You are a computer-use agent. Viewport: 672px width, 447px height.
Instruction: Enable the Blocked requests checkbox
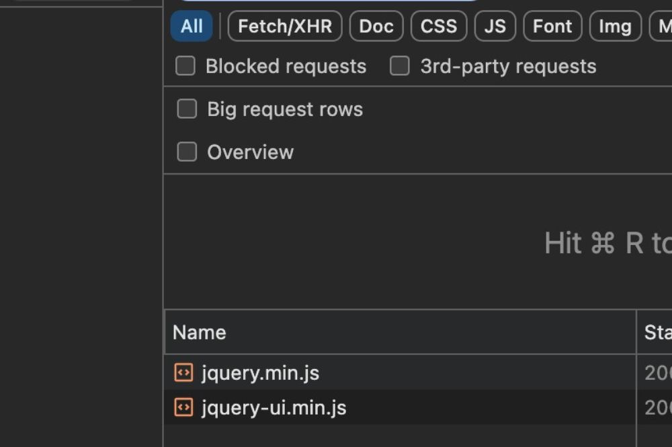coord(185,66)
